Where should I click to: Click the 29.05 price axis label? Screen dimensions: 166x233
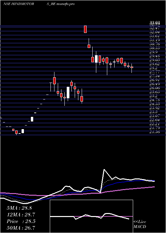coord(155,60)
